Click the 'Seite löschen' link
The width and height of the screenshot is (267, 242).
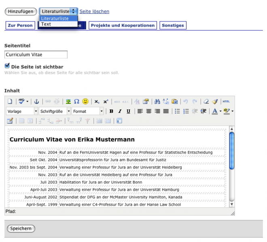pos(94,11)
